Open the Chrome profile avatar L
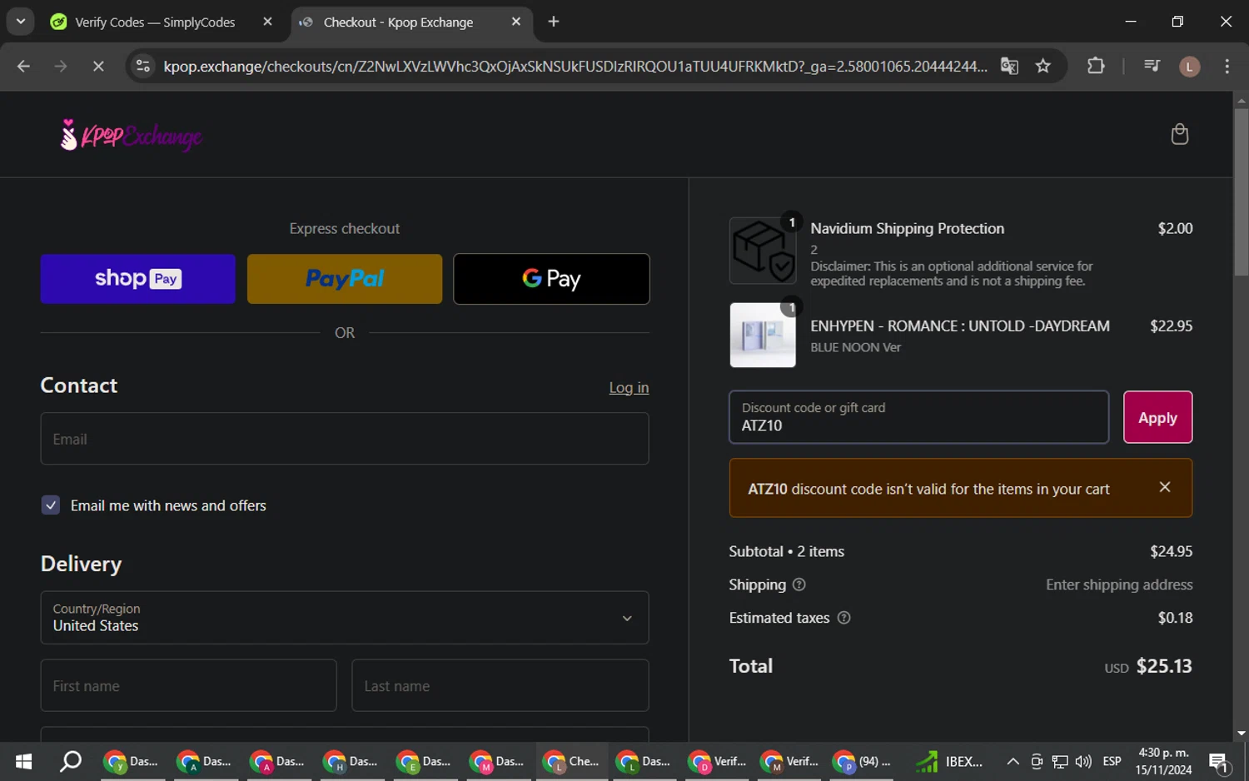Image resolution: width=1249 pixels, height=781 pixels. click(1189, 67)
